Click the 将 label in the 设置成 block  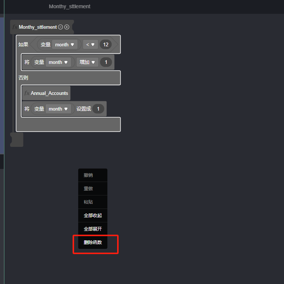[x=27, y=109]
